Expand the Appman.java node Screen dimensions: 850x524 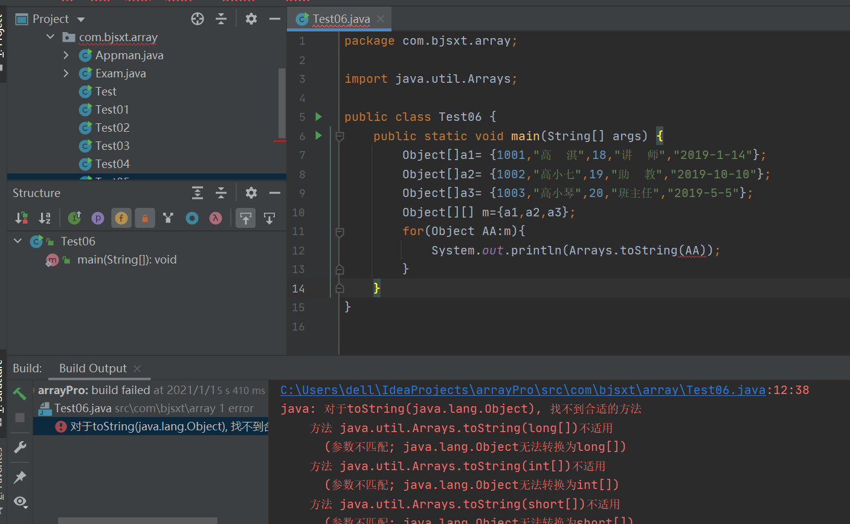coord(66,55)
